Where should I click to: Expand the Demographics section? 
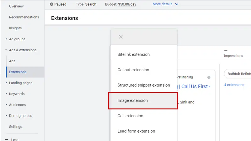(x=6, y=116)
